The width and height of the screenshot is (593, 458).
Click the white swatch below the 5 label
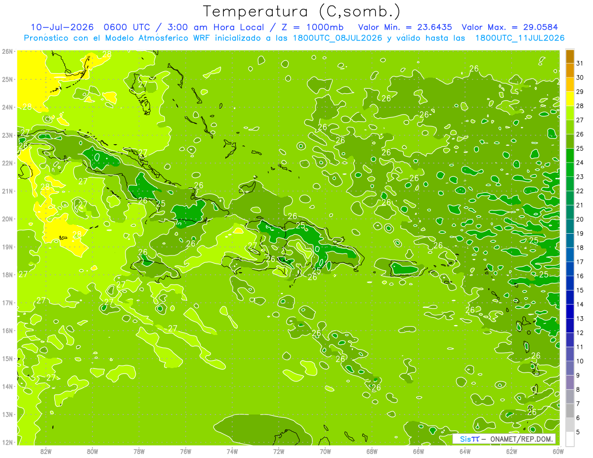click(x=570, y=439)
